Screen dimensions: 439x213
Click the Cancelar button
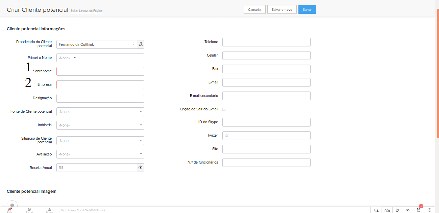click(254, 9)
